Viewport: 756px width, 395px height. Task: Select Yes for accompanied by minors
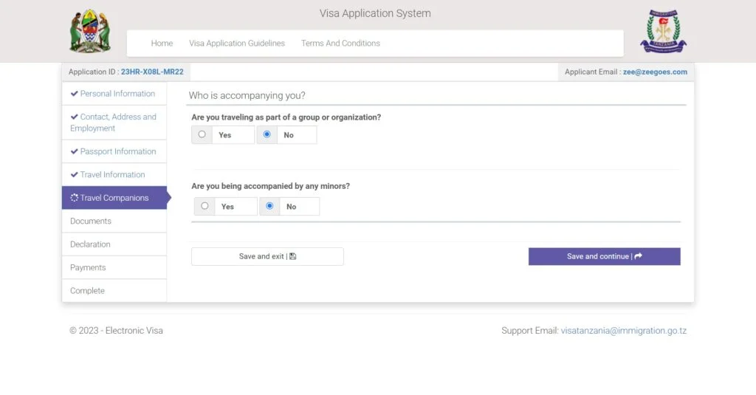tap(205, 206)
